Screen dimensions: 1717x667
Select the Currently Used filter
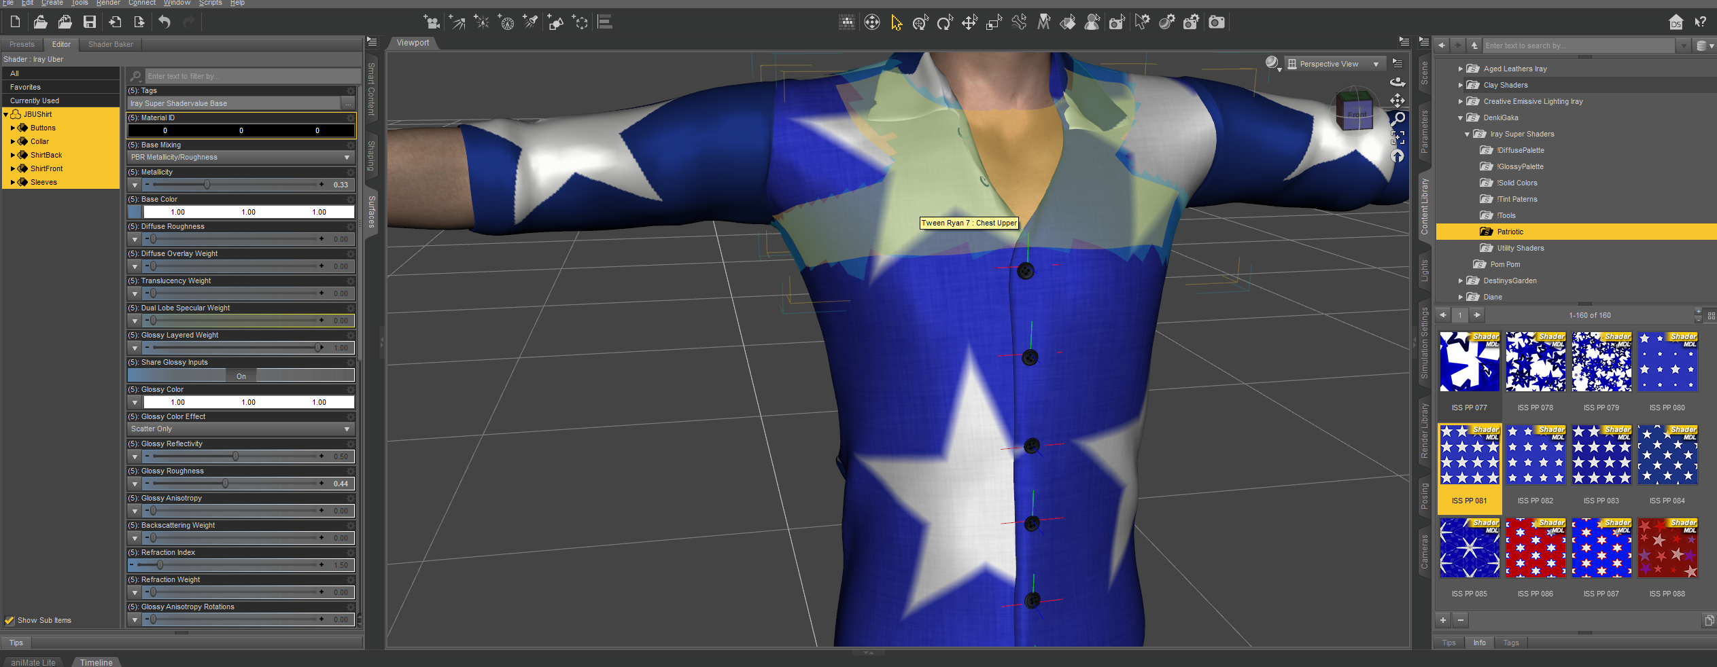tap(61, 101)
